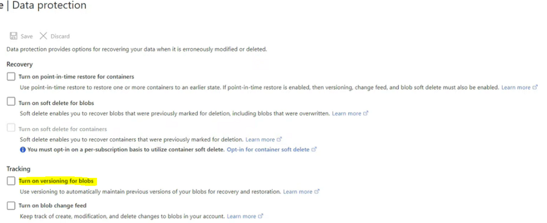Follow Learn more link for blob versioning
The width and height of the screenshot is (547, 223).
pos(298,192)
